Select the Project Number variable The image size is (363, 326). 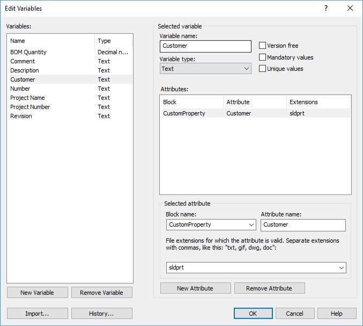(x=70, y=107)
